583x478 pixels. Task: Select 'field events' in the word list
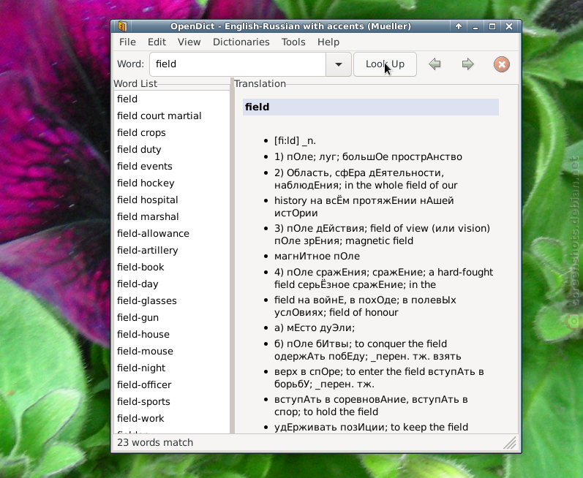pyautogui.click(x=172, y=167)
